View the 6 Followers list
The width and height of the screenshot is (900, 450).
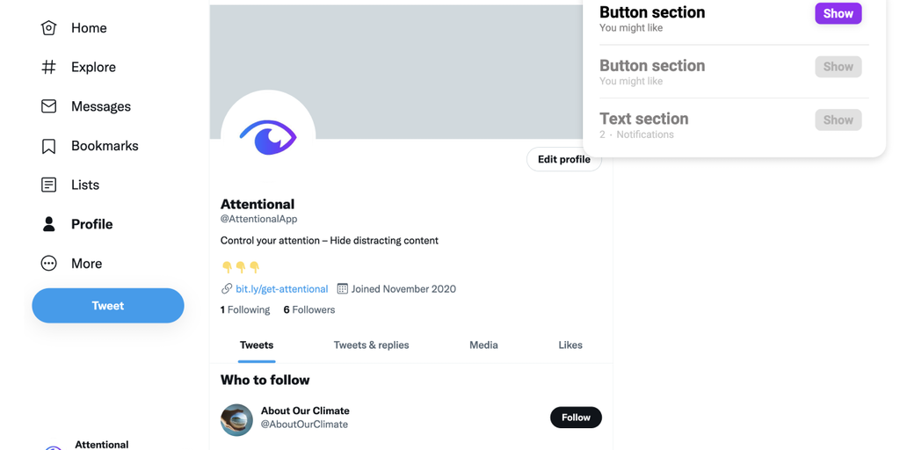coord(308,309)
